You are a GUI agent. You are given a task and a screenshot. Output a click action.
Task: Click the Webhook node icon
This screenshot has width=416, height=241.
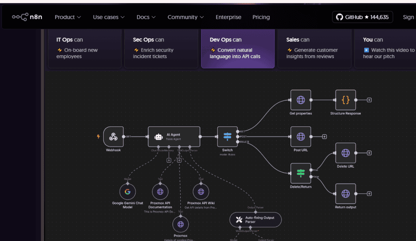point(113,137)
